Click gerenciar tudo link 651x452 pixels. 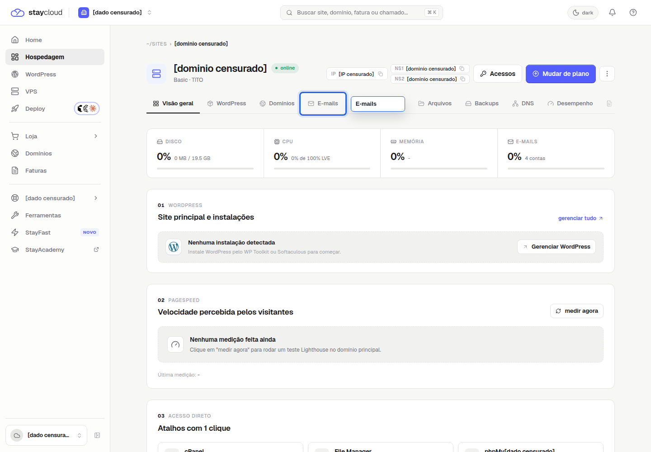pyautogui.click(x=580, y=218)
